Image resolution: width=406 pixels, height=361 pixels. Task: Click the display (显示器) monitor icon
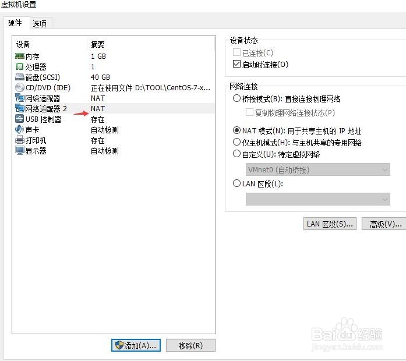pos(20,150)
